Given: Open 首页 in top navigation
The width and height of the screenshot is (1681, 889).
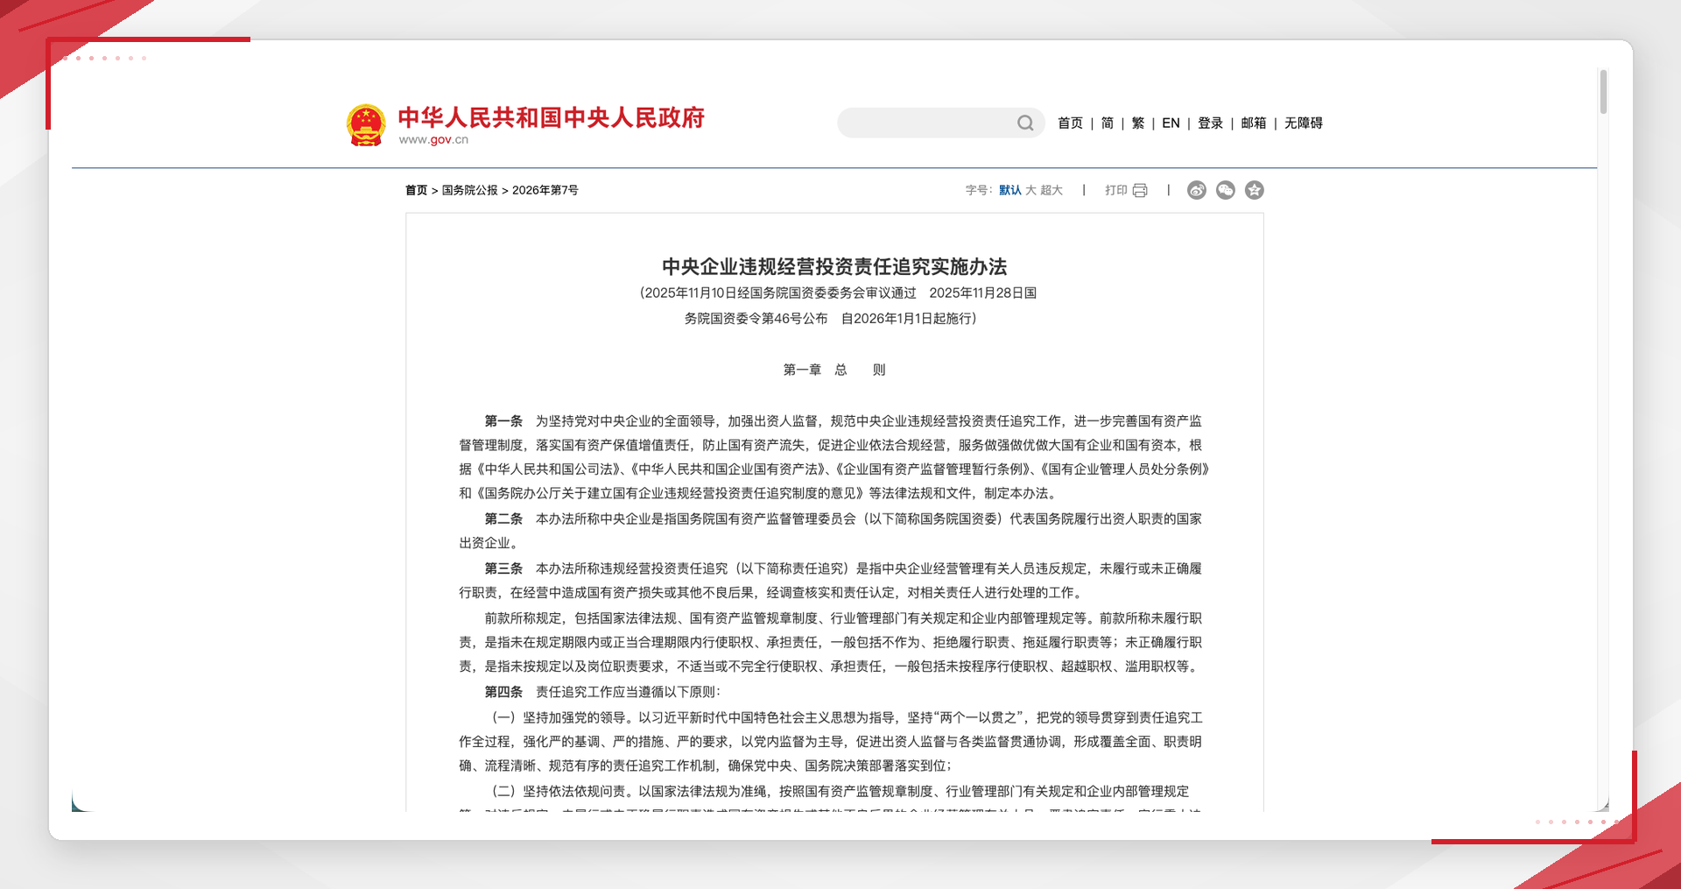Looking at the screenshot, I should [x=1070, y=123].
